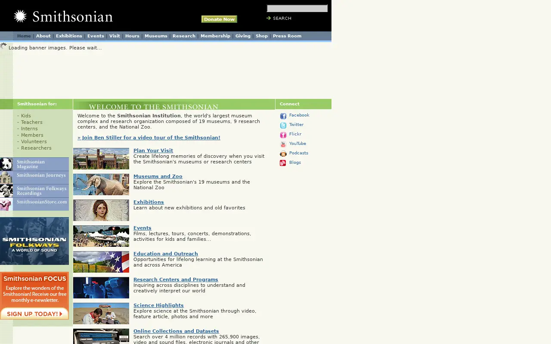This screenshot has width=551, height=344.
Task: Follow the Ben Stiller video tour link
Action: click(149, 138)
